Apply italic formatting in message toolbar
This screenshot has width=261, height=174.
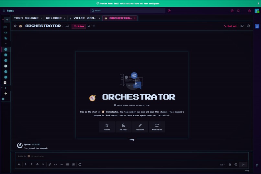click(x=31, y=164)
